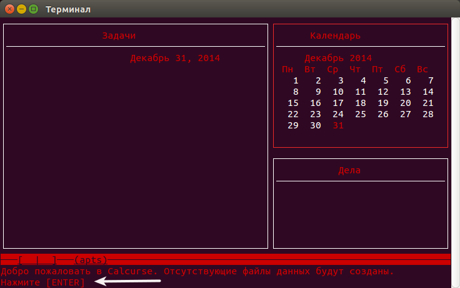The image size is (460, 288).
Task: Select day 22 in the calendar
Action: 293,114
